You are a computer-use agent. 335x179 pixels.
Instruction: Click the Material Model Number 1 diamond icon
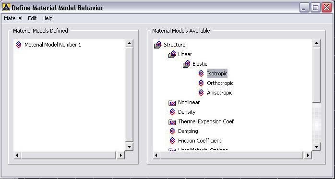coord(19,45)
